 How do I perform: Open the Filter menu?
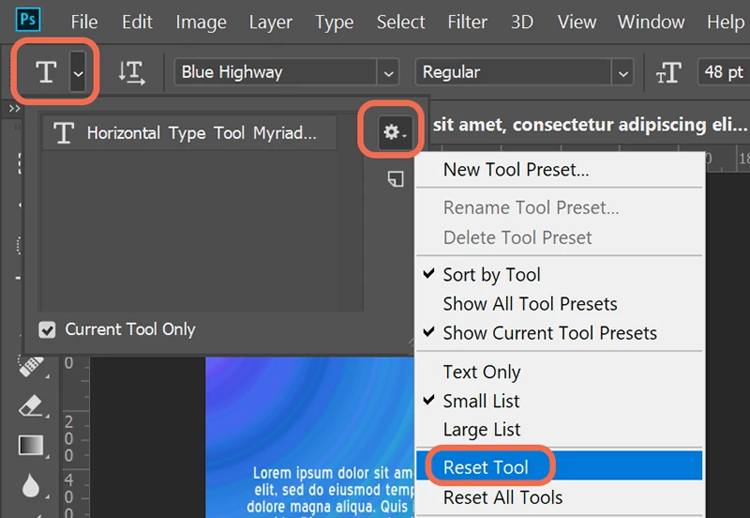(x=467, y=22)
